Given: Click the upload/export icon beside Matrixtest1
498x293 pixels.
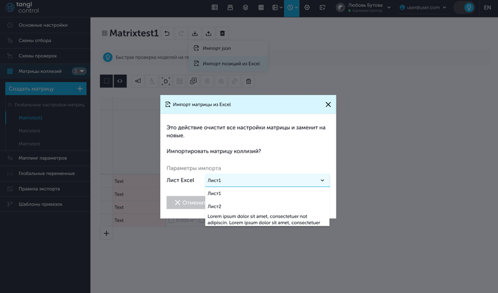Looking at the screenshot, I should [209, 34].
